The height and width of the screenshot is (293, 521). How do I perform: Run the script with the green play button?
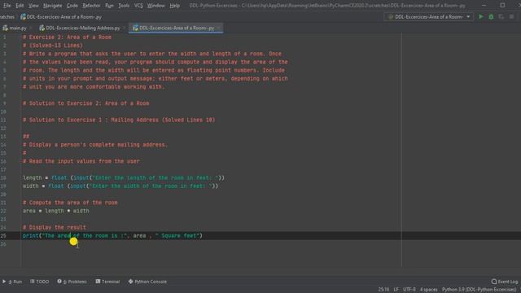[481, 16]
